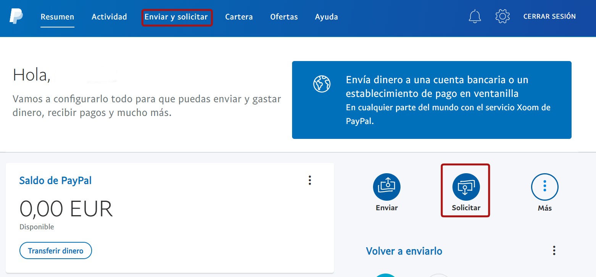This screenshot has height=277, width=596.
Task: Click the globe icon in Xoom banner
Action: click(x=321, y=84)
